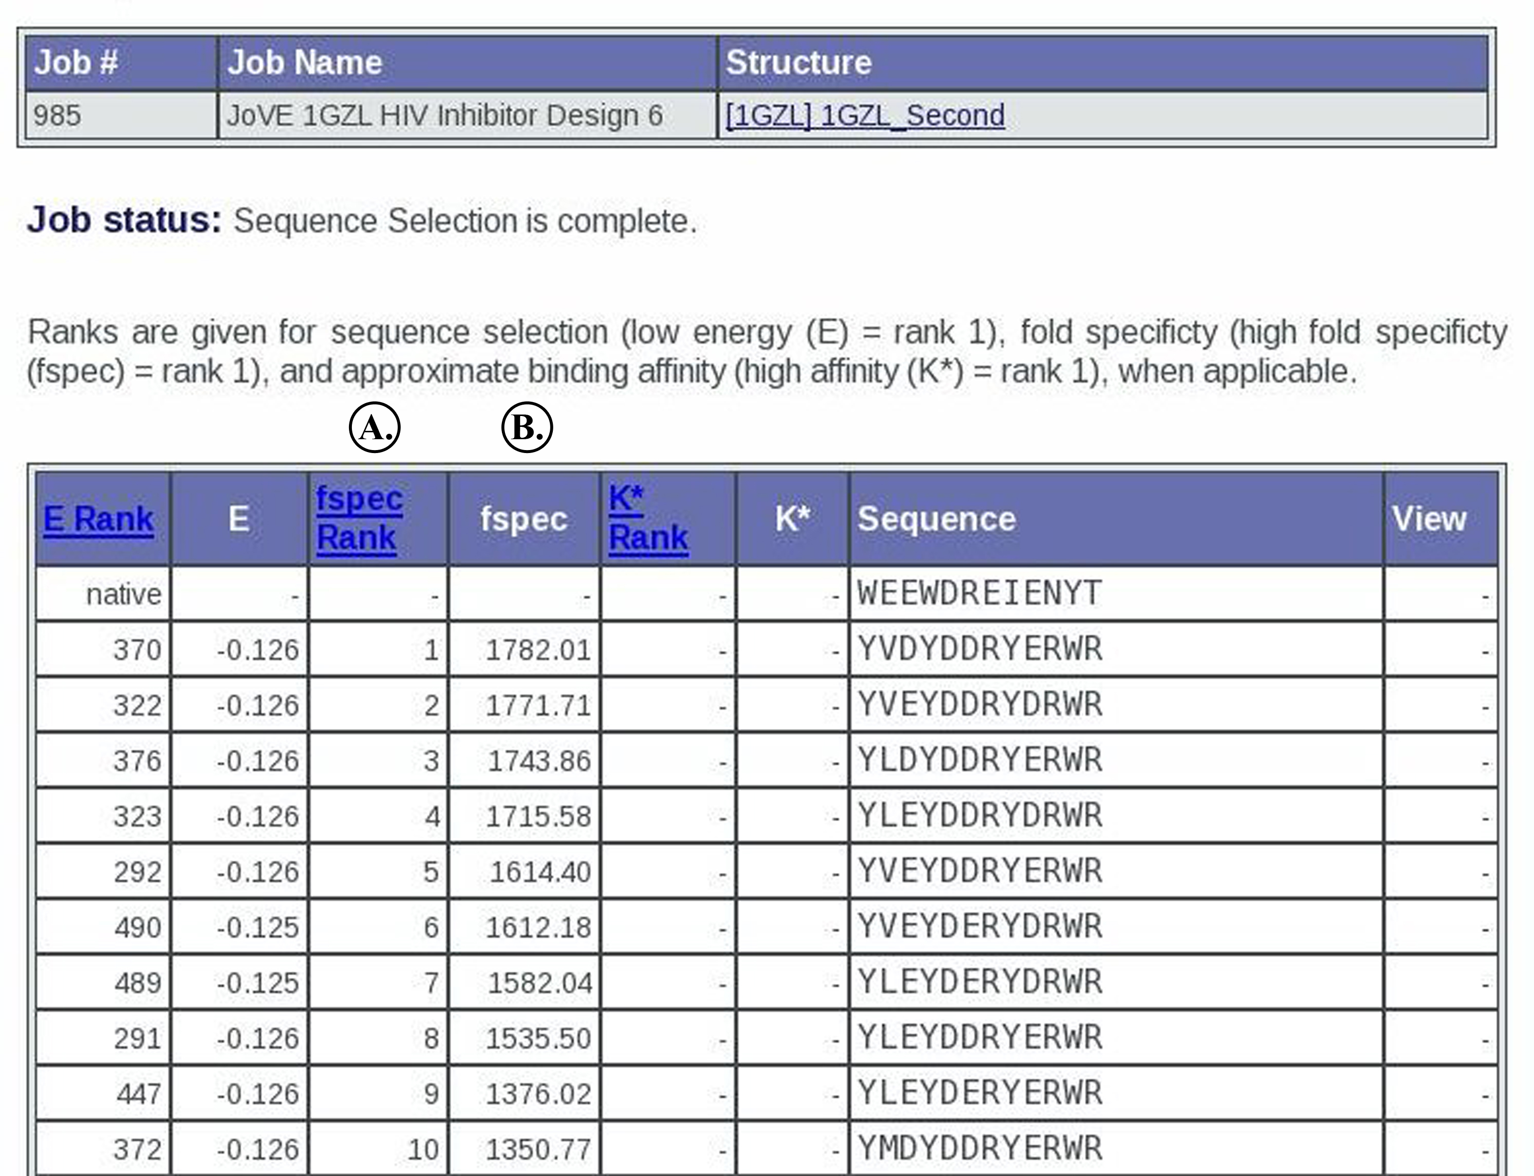Click E rank value 370
The image size is (1534, 1176).
click(x=137, y=649)
